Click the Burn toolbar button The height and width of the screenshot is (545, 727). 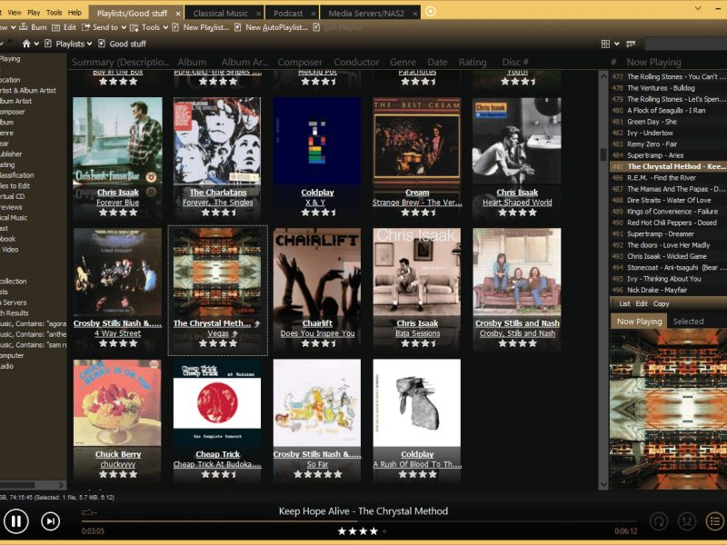(33, 27)
